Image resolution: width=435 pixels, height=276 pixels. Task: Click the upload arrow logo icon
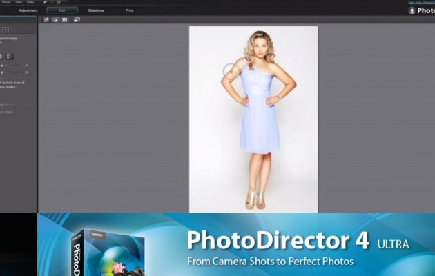[412, 11]
